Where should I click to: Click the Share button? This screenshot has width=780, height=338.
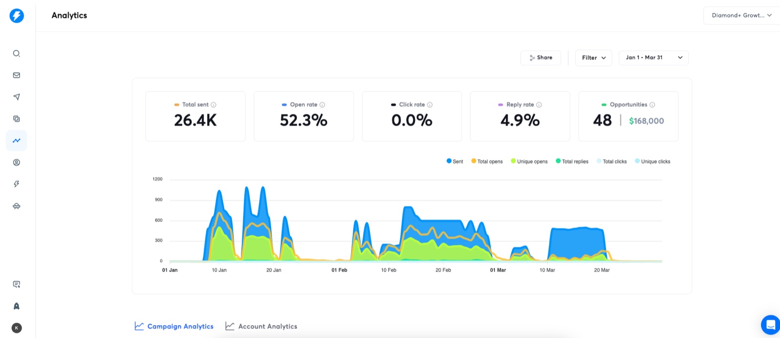tap(541, 58)
